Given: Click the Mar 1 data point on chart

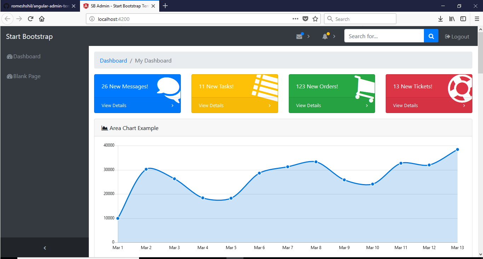Looking at the screenshot, I should pos(118,218).
